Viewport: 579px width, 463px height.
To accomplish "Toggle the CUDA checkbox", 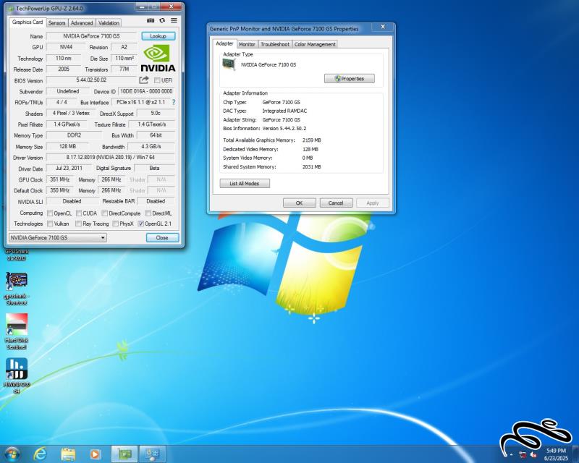I will tap(79, 213).
